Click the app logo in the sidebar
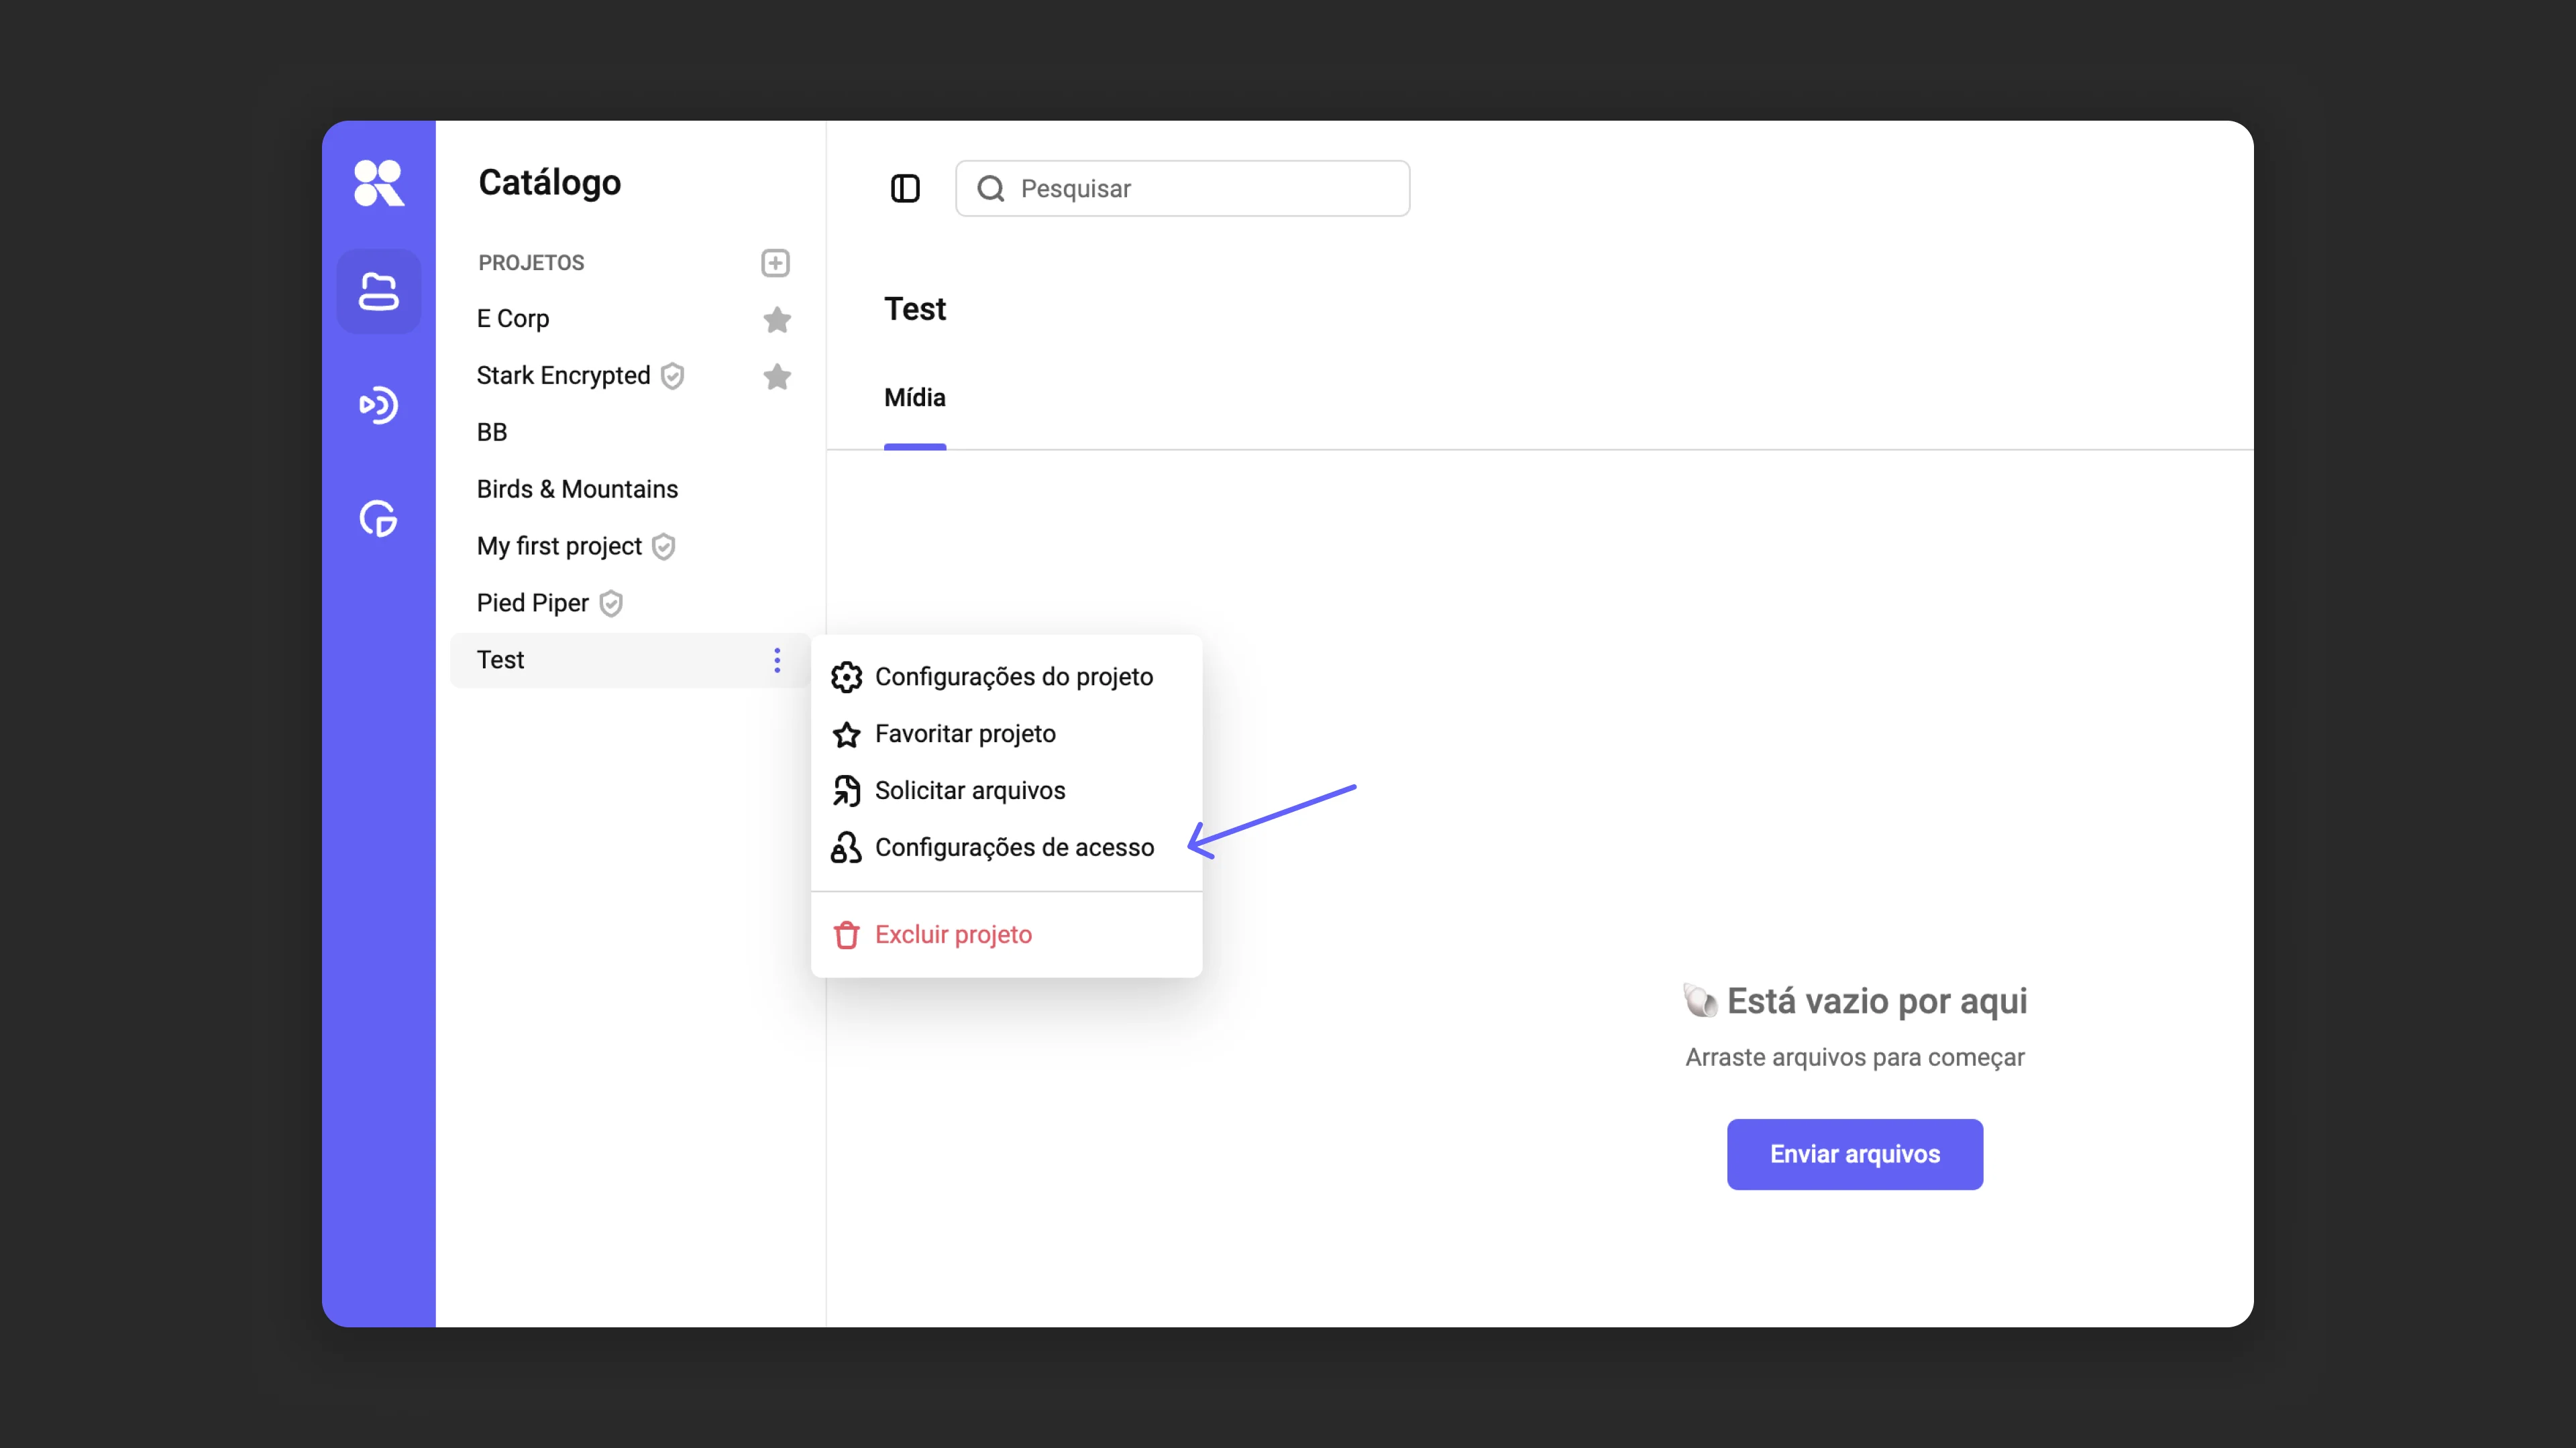The height and width of the screenshot is (1448, 2576). coord(379,183)
